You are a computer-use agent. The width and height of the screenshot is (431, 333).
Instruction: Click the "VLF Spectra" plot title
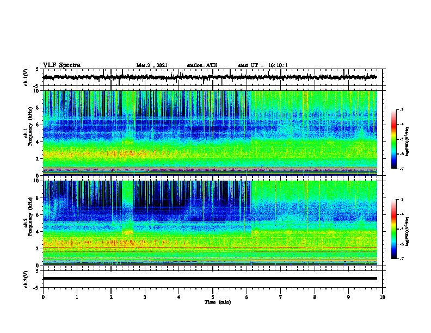click(x=61, y=65)
